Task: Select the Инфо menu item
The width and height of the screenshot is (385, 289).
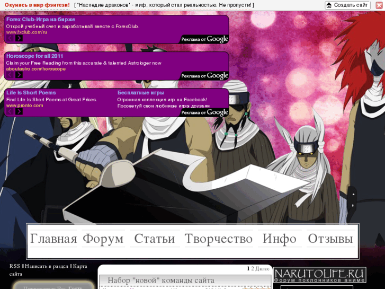Action: [280, 239]
